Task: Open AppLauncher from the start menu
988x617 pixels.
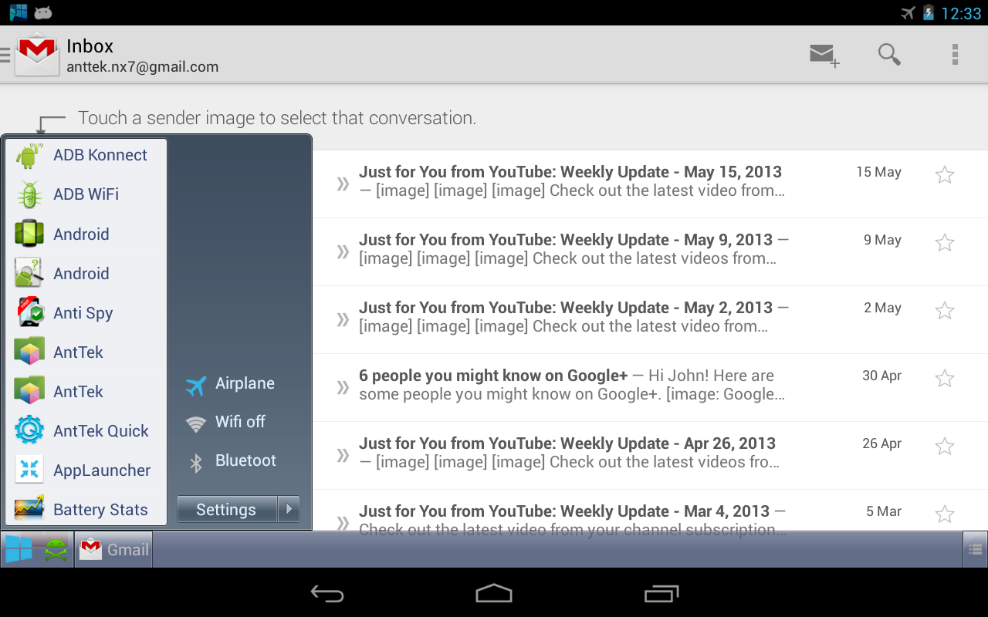Action: click(86, 470)
